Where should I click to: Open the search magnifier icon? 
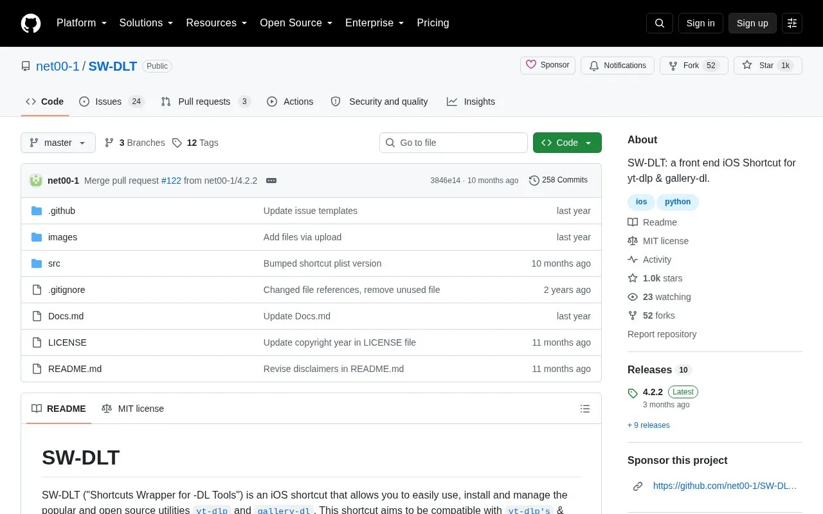[x=660, y=23]
